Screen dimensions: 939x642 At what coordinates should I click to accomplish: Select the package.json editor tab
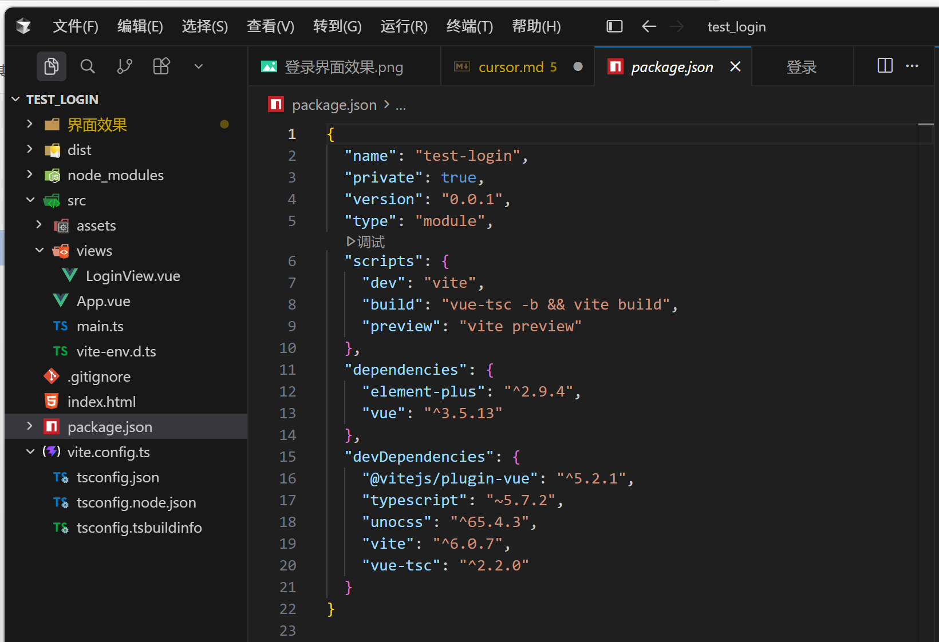672,67
